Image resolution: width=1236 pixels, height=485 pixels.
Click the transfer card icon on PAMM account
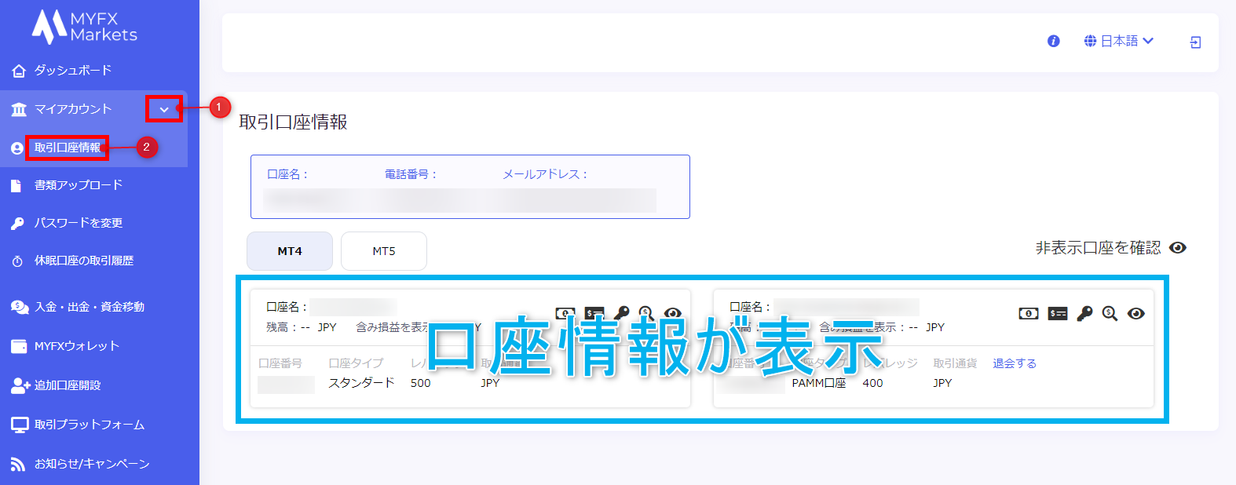click(x=1057, y=314)
